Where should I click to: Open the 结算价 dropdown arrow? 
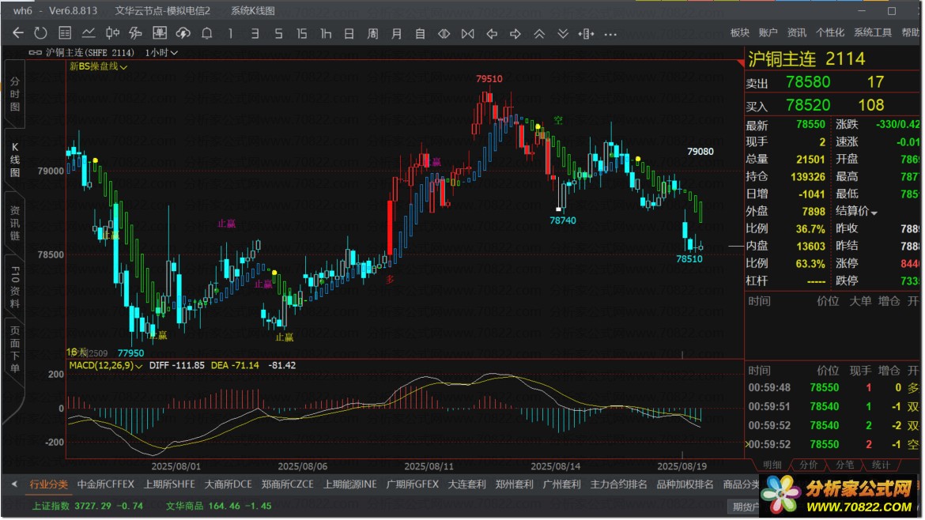(874, 213)
